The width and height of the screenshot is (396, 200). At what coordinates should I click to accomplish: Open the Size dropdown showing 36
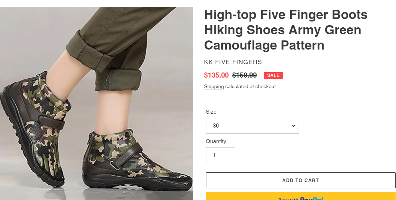click(252, 126)
